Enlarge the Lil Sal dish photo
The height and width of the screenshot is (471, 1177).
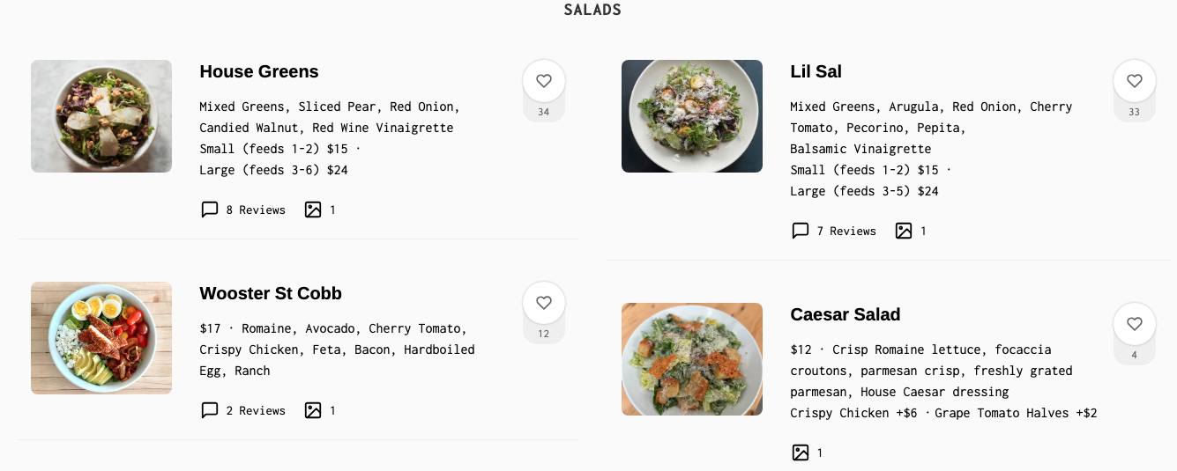[692, 116]
